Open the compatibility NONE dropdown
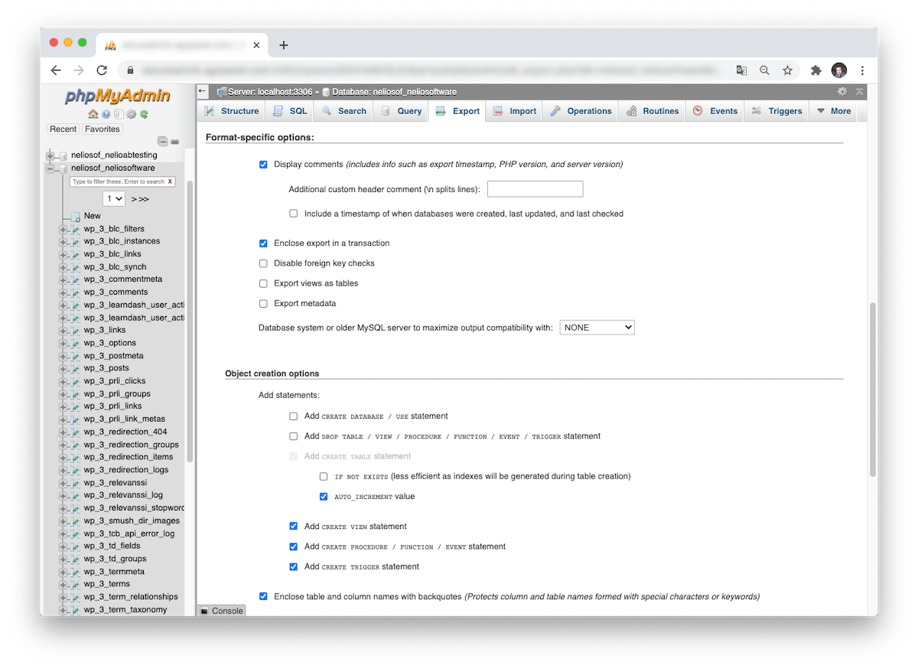 [x=597, y=328]
